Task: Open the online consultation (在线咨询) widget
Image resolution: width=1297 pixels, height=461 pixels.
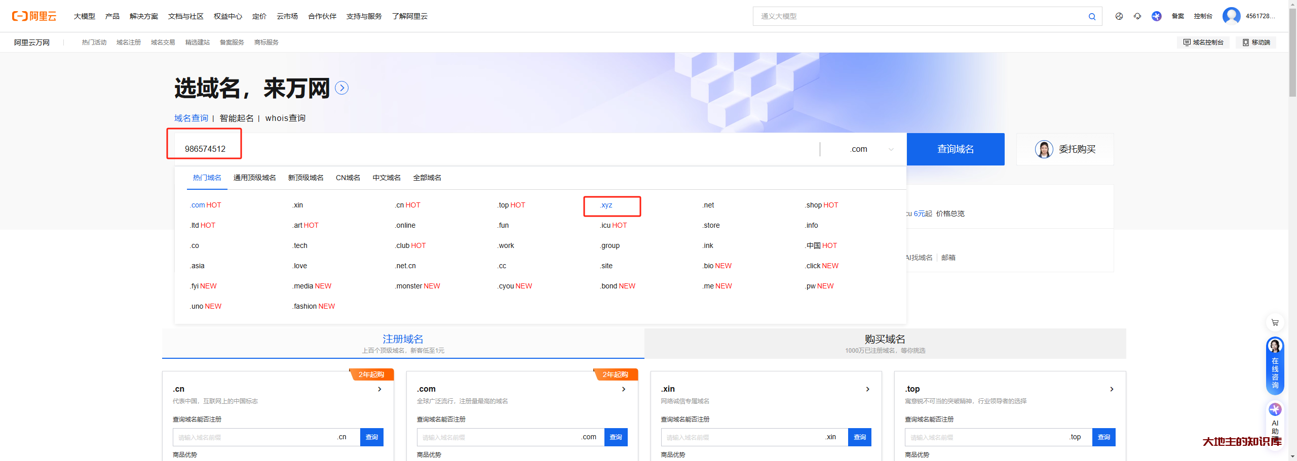Action: pos(1275,366)
